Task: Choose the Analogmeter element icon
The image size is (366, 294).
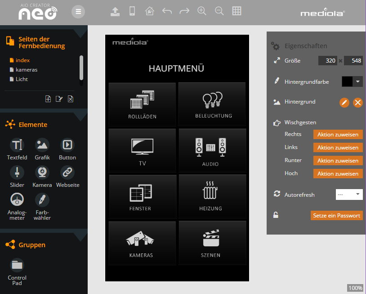Action: tap(17, 199)
